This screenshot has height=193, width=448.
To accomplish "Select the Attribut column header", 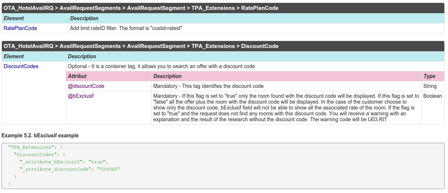I will pos(77,76).
